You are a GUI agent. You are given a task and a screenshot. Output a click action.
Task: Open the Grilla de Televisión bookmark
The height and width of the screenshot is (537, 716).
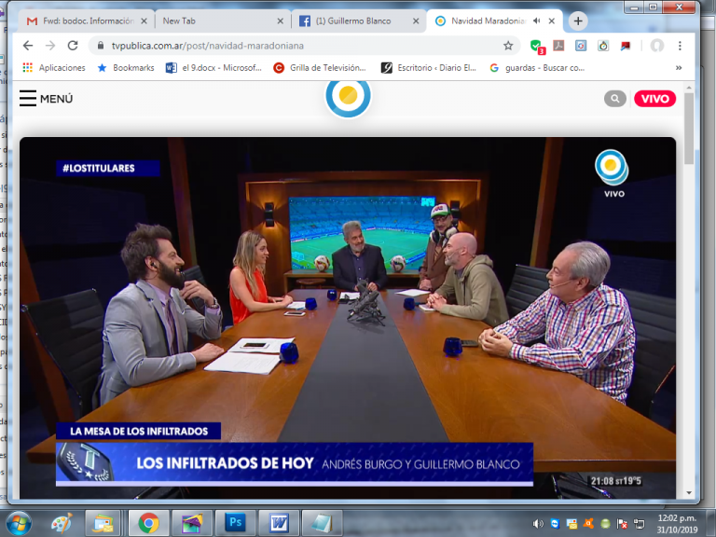point(320,67)
